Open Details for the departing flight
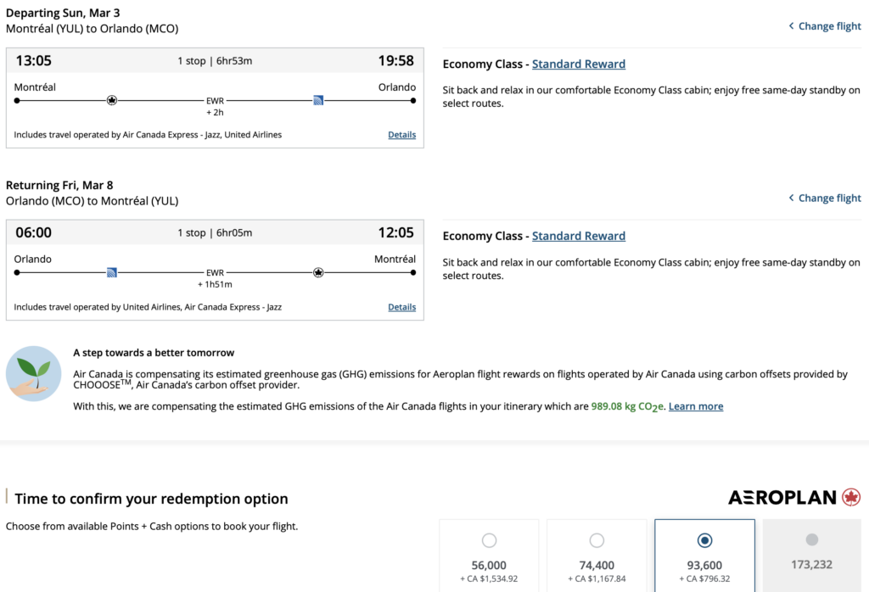This screenshot has width=869, height=592. click(402, 135)
